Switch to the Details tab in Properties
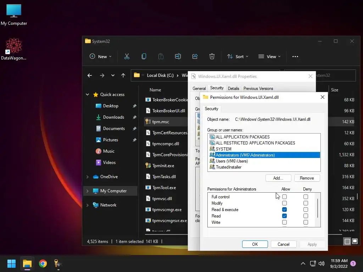 (x=233, y=88)
